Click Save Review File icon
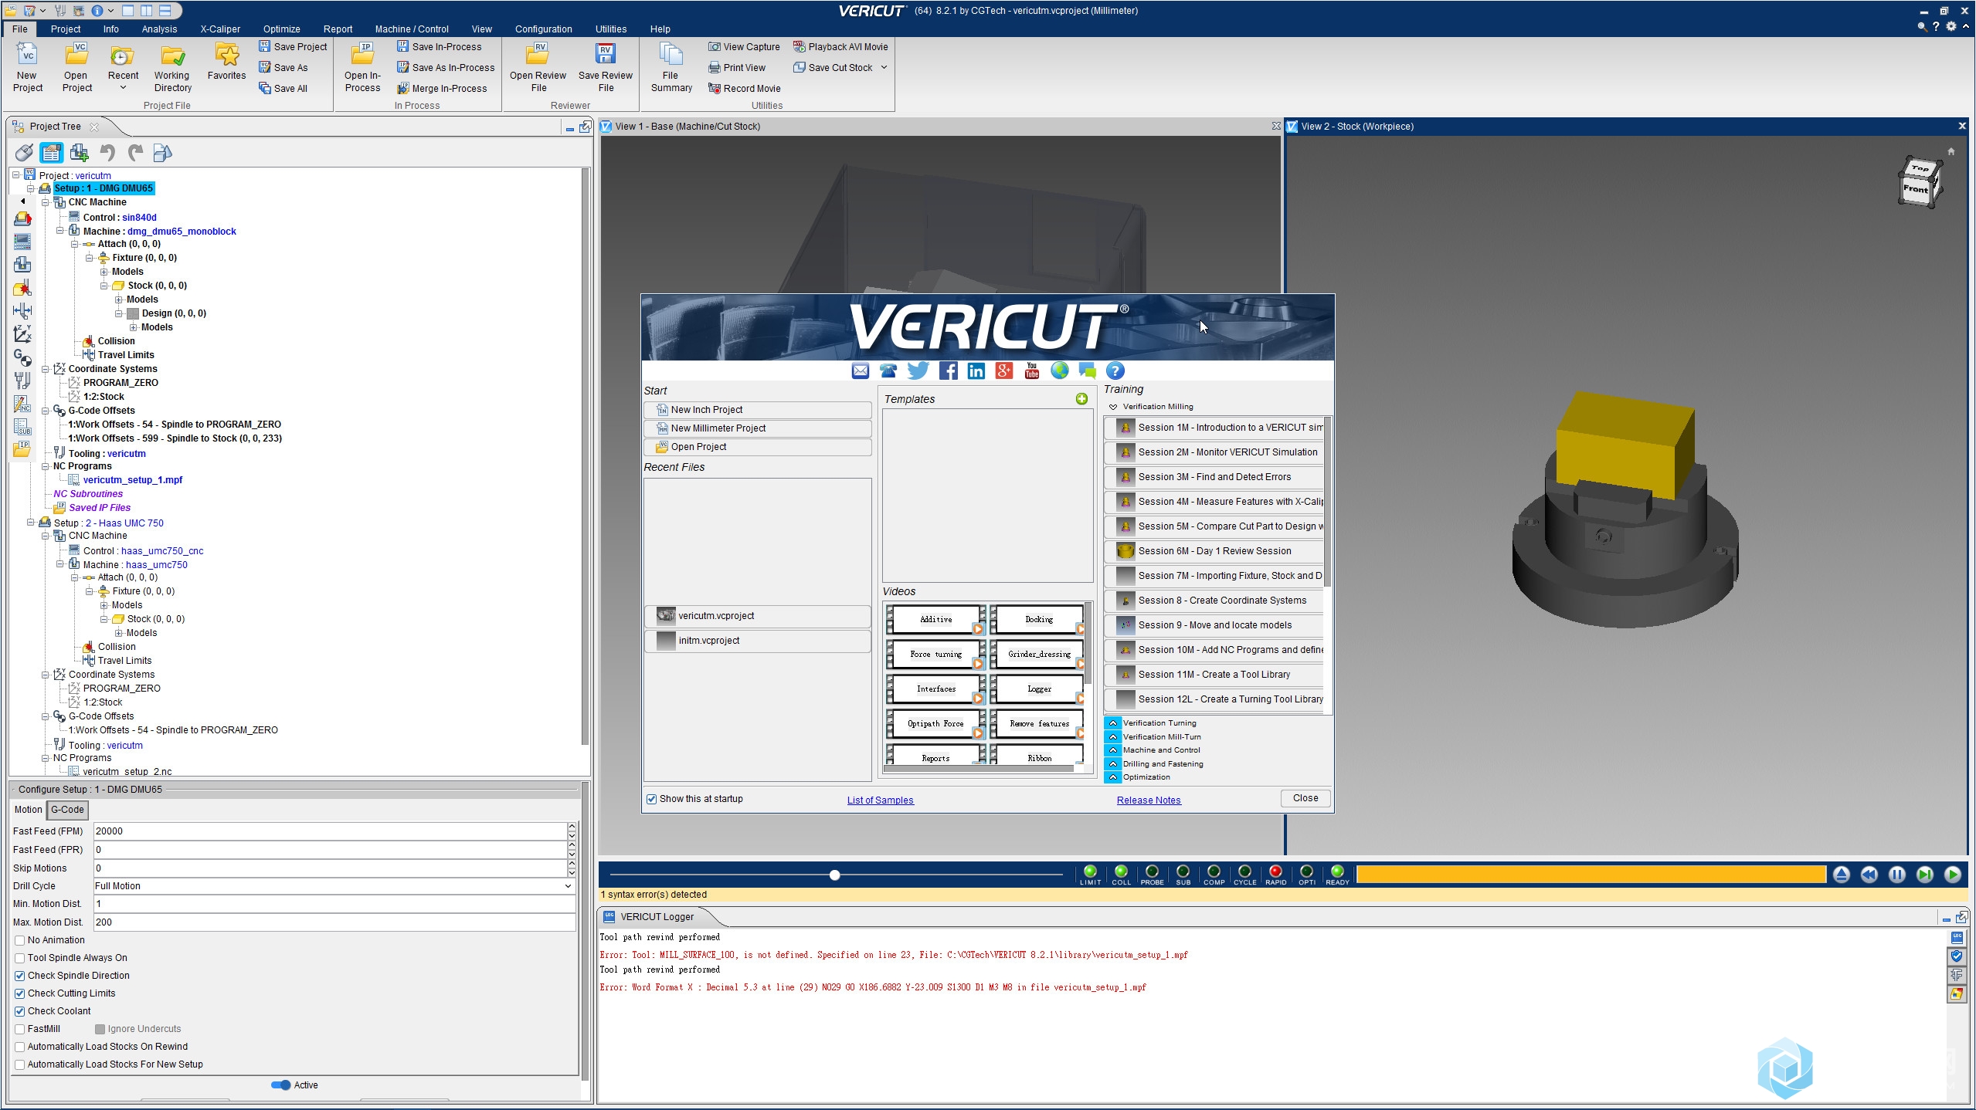Image resolution: width=1976 pixels, height=1110 pixels. click(605, 68)
